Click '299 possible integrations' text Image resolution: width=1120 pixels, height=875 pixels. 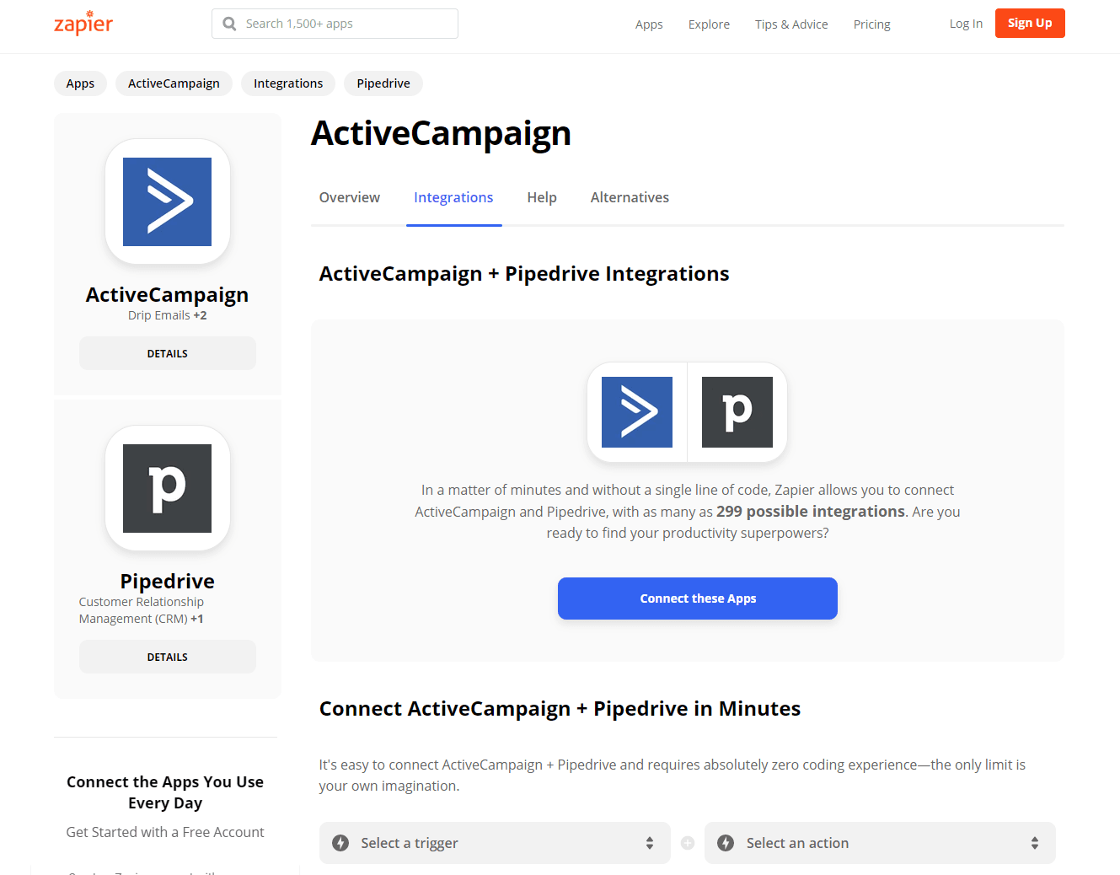(x=811, y=512)
